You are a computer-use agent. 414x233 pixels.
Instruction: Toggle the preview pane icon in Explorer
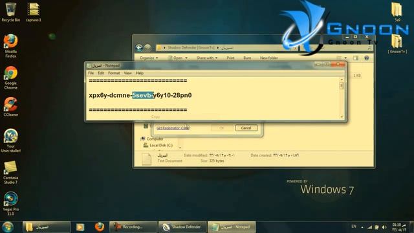pos(356,58)
